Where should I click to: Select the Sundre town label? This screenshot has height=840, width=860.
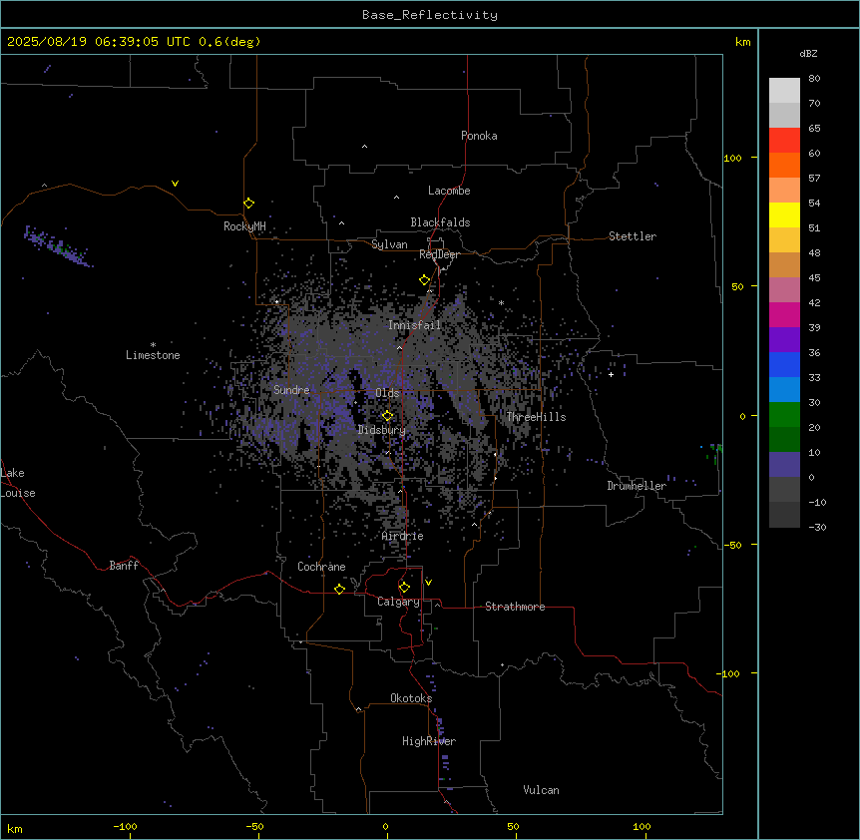tap(291, 390)
